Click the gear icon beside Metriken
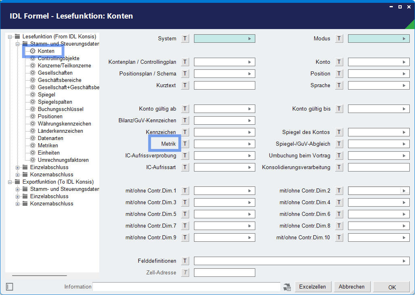Image resolution: width=415 pixels, height=295 pixels. coord(33,145)
